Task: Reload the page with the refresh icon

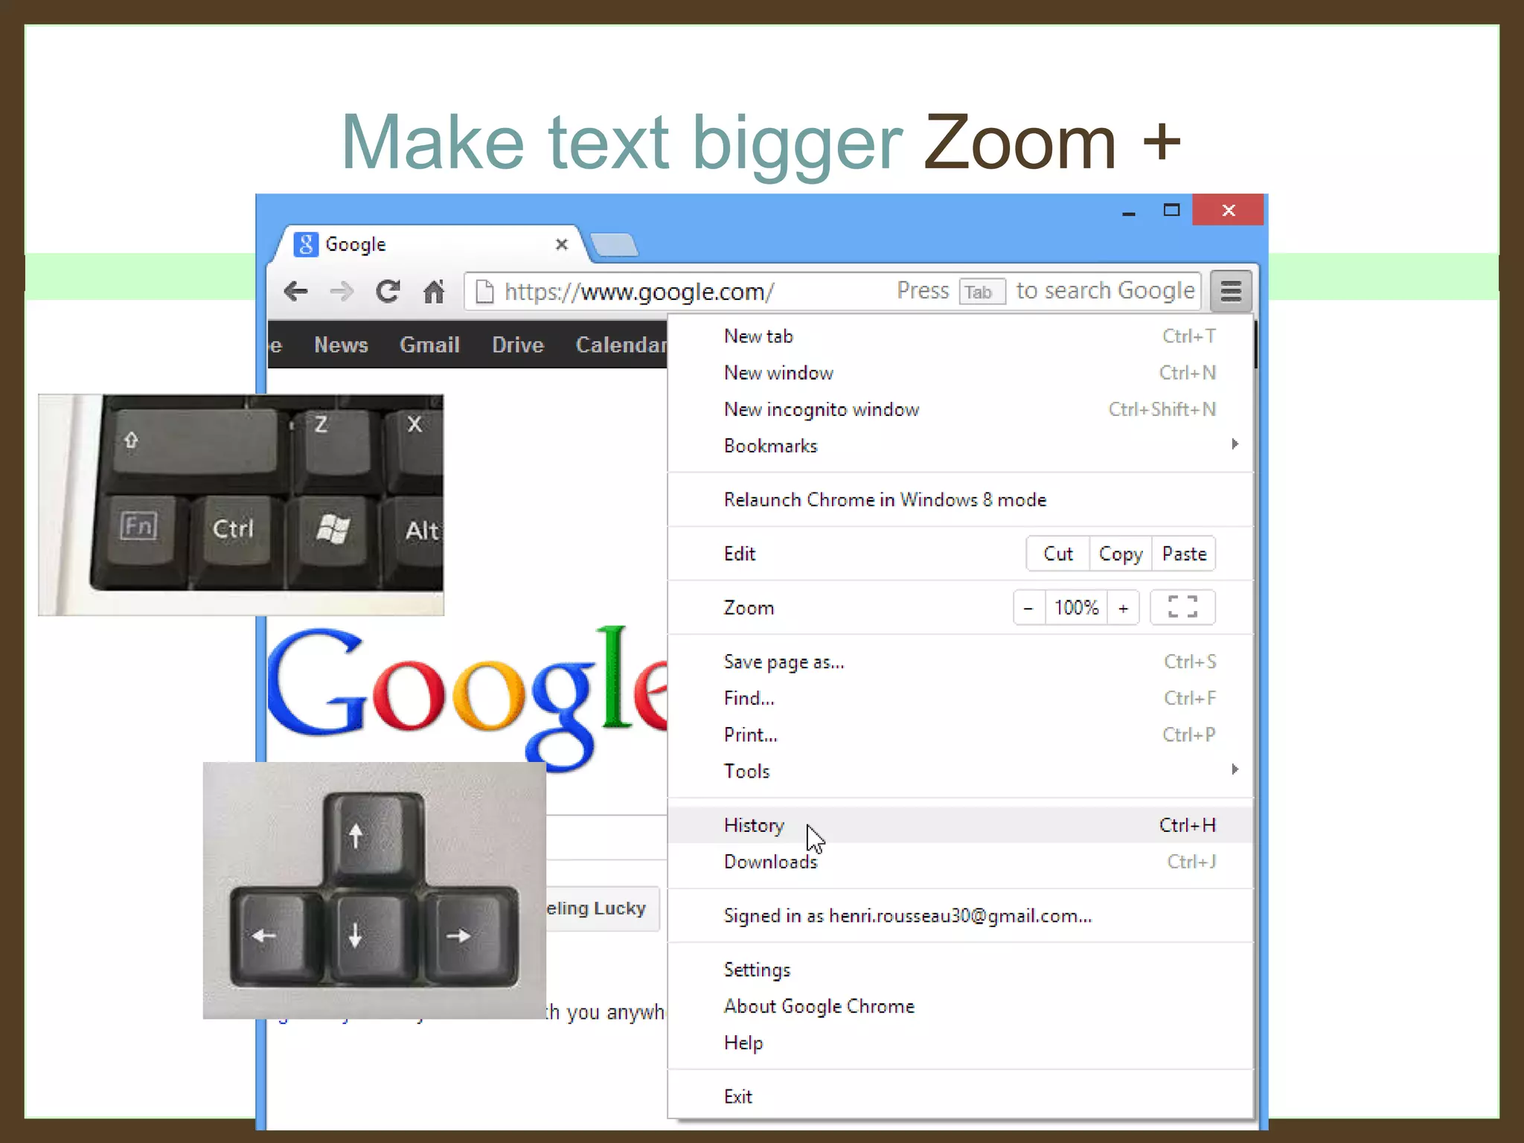Action: [x=388, y=291]
